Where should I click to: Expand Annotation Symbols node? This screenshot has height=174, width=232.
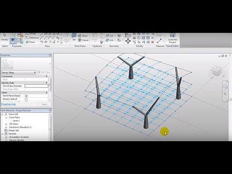click(6, 137)
